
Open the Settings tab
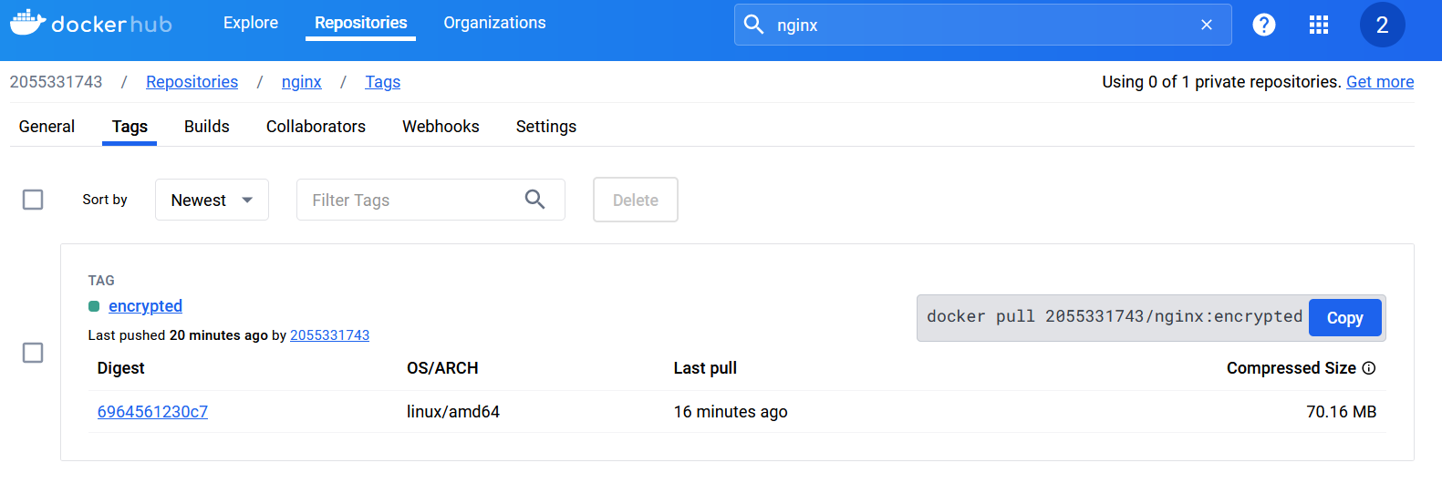tap(546, 127)
